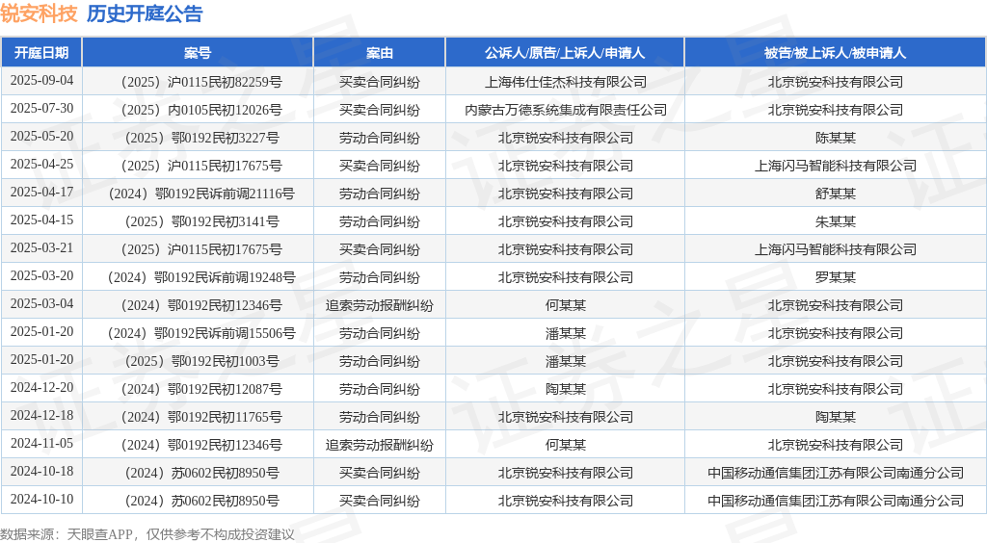Click date cell 2024-12-18

click(x=41, y=415)
